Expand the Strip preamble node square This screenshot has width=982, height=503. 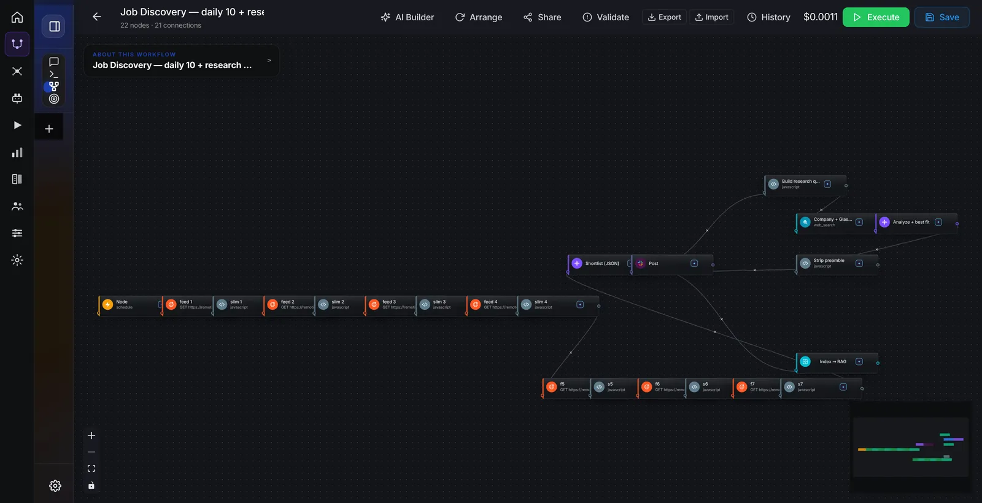point(859,263)
